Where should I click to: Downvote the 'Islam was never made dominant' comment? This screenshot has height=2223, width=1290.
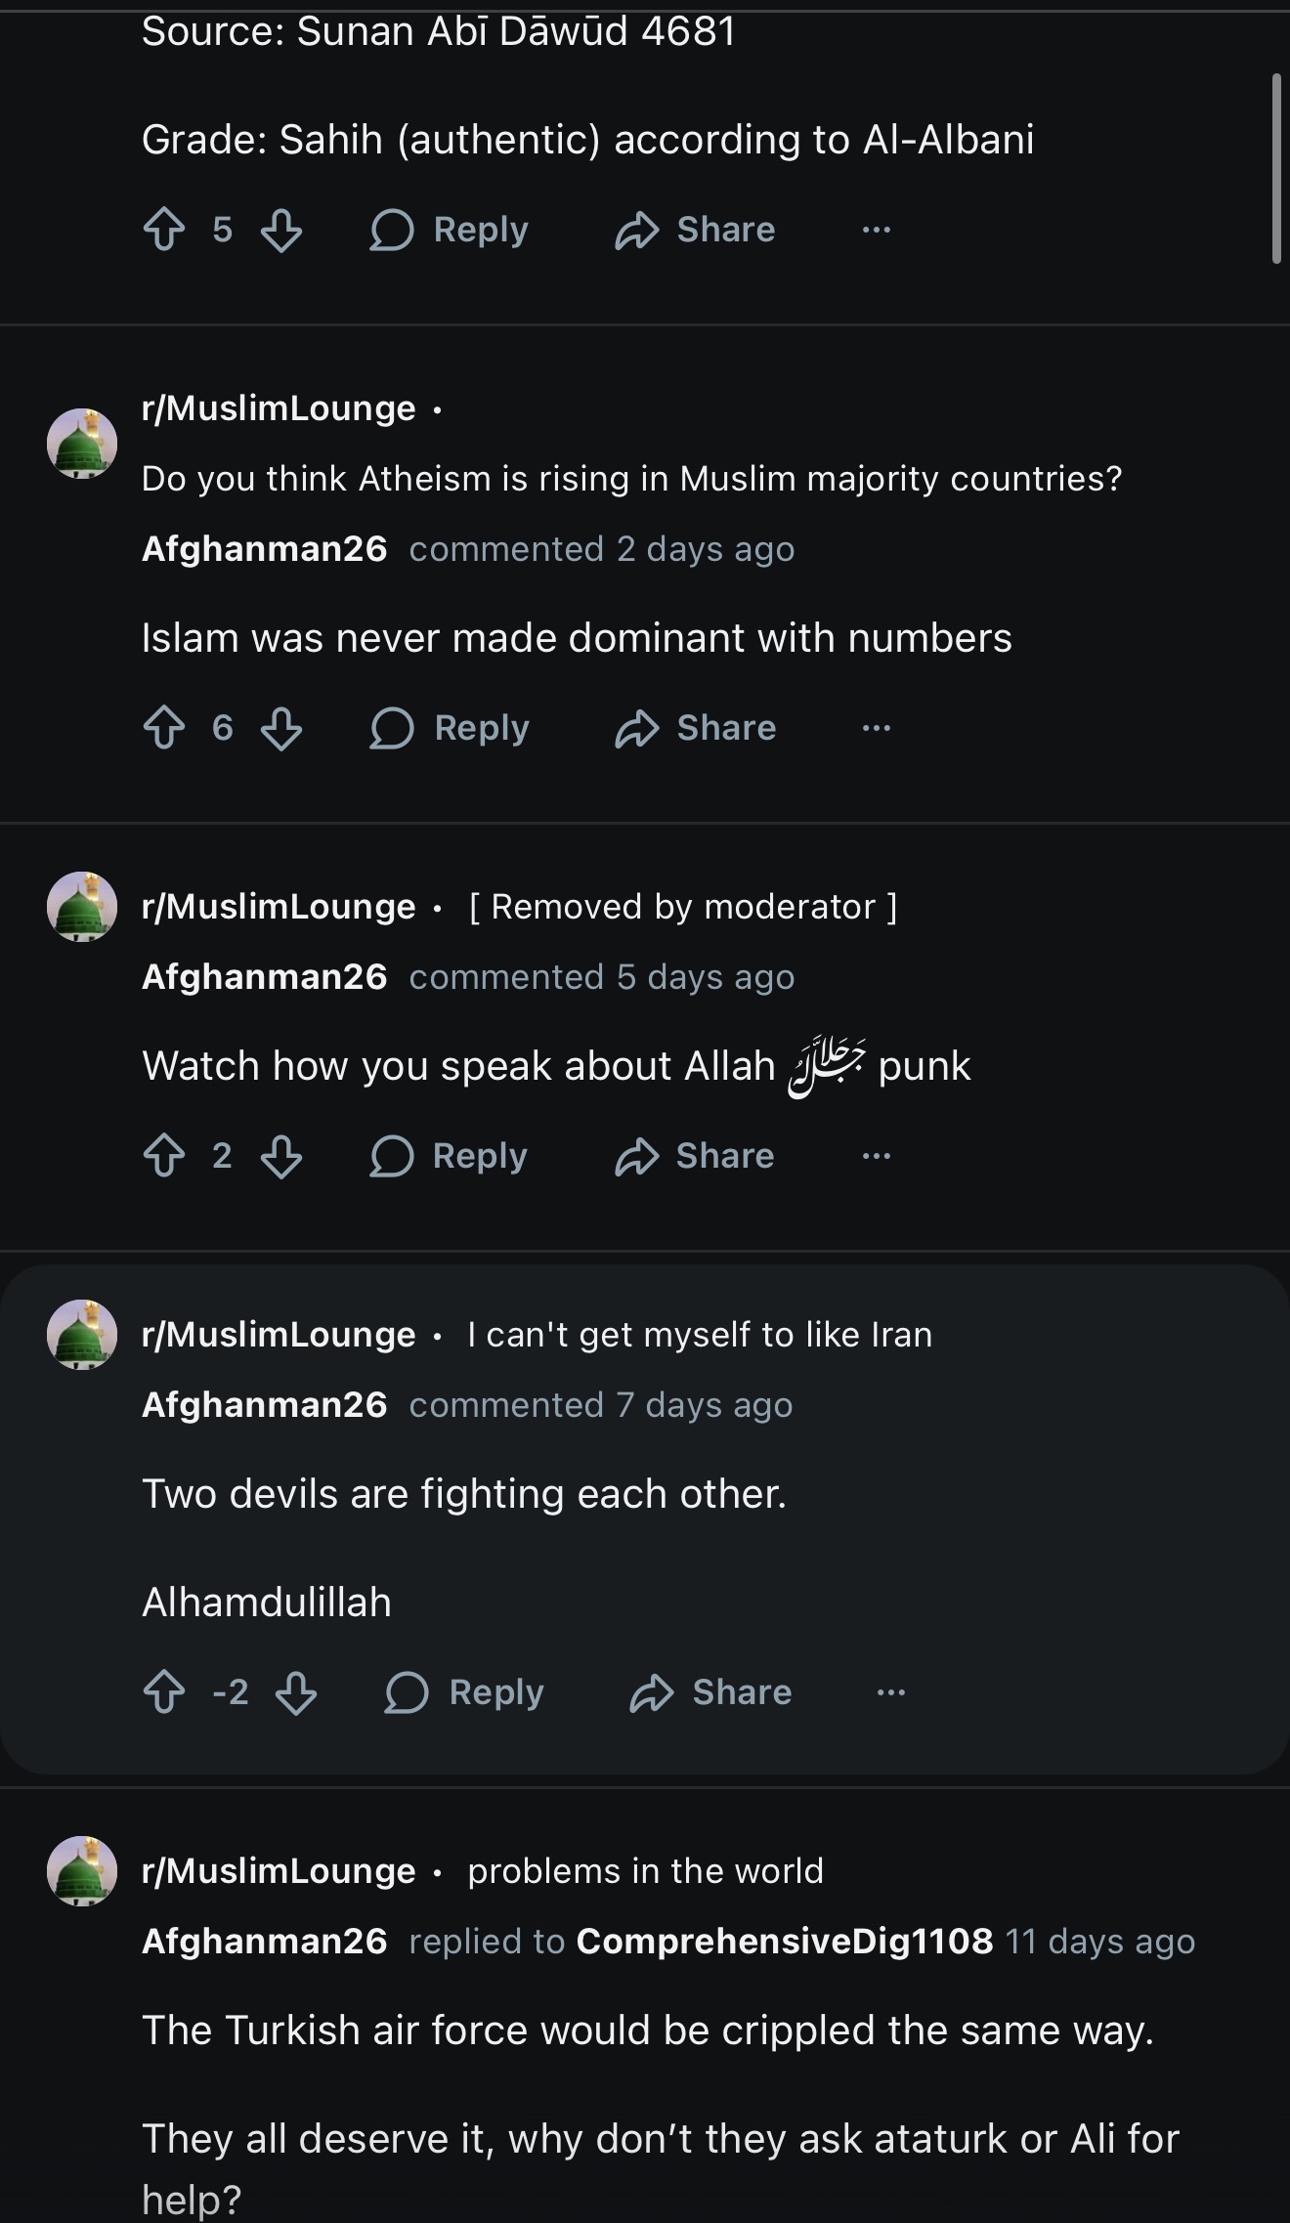(281, 728)
